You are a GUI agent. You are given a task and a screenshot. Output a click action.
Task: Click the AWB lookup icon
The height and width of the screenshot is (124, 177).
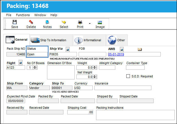pyautogui.click(x=122, y=49)
